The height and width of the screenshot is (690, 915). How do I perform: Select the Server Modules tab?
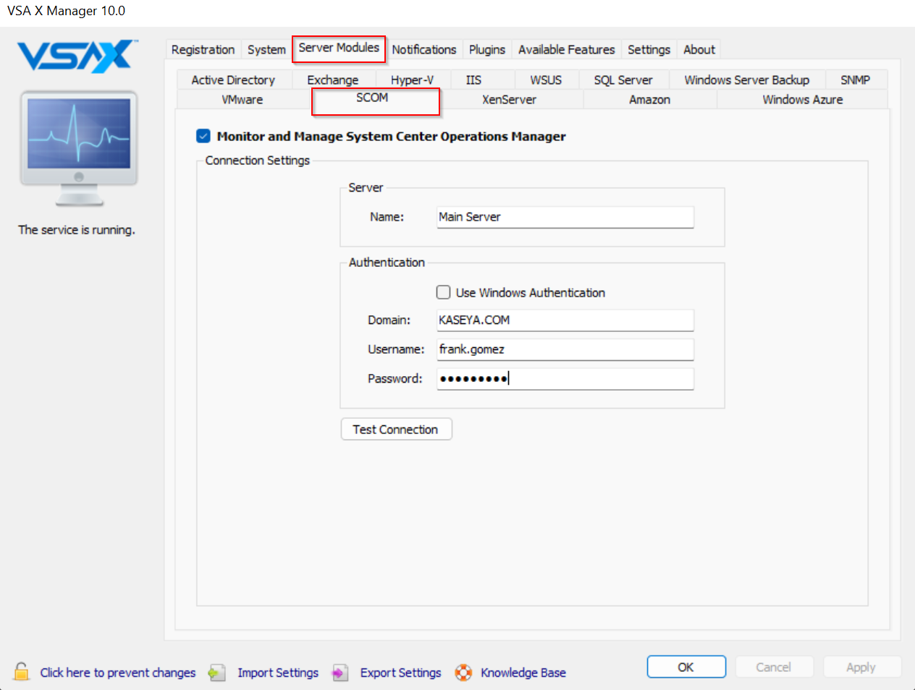(x=339, y=48)
